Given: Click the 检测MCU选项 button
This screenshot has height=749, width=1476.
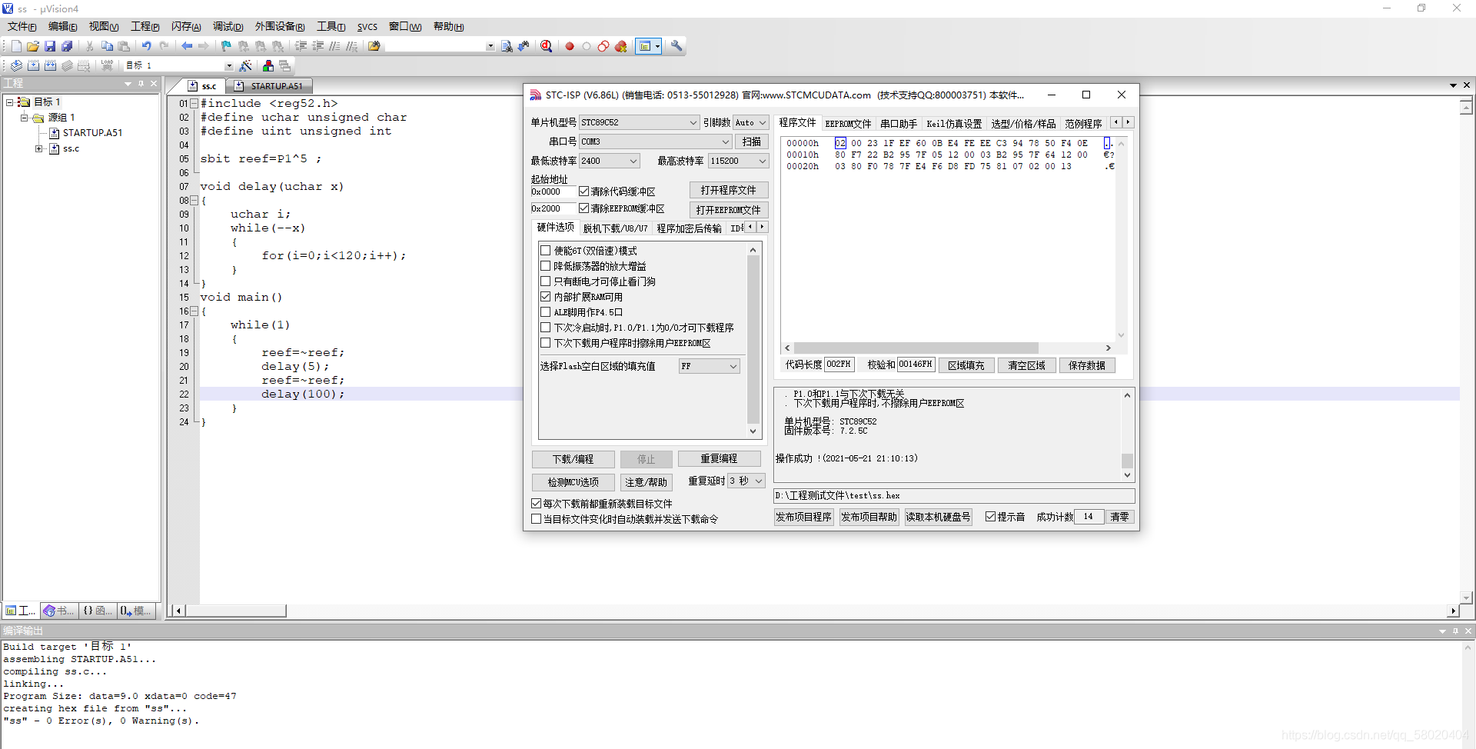Looking at the screenshot, I should [x=573, y=482].
